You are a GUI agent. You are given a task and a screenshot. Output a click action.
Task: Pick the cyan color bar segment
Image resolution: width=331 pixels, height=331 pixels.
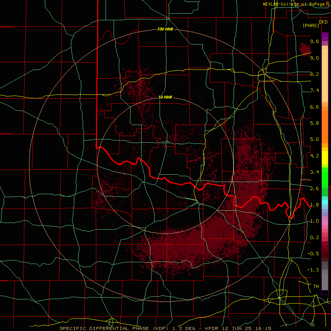point(325,202)
